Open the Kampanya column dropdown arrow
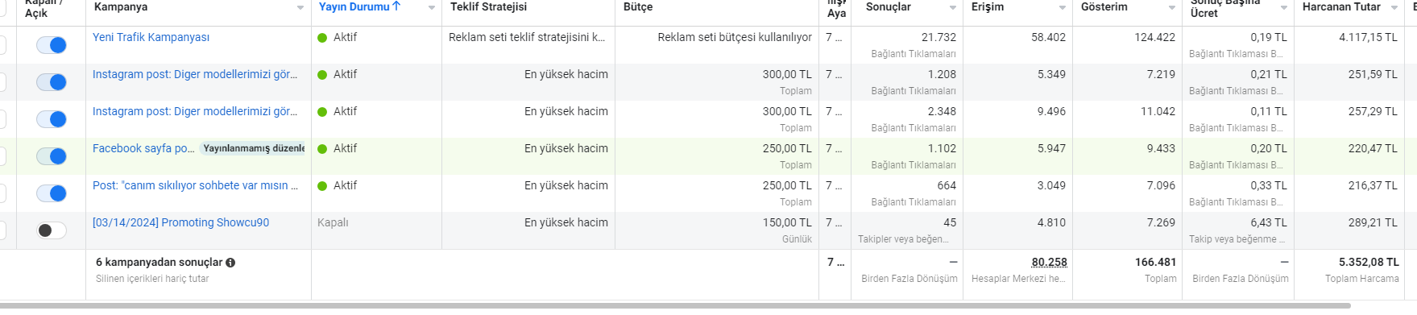The width and height of the screenshot is (1417, 315). pyautogui.click(x=300, y=8)
